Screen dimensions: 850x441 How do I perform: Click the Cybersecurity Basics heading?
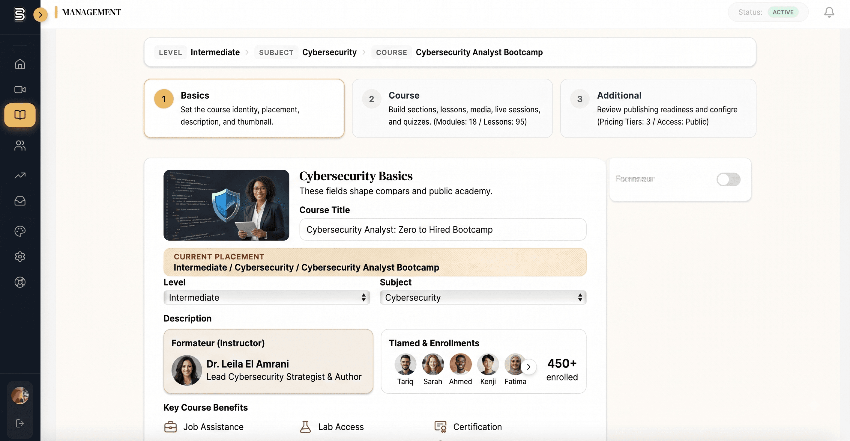[356, 176]
